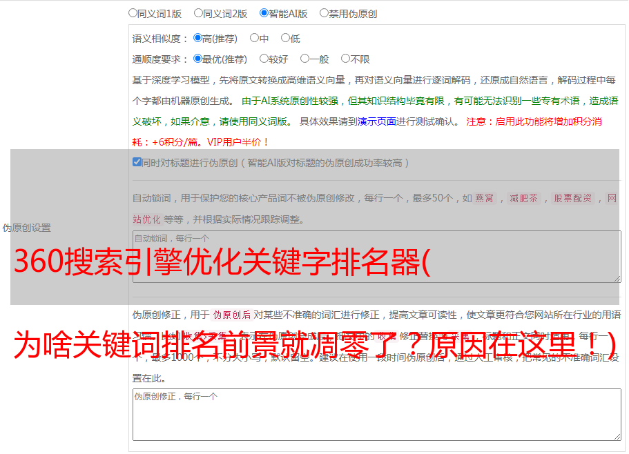Set 通顺度要求 to 较好
This screenshot has width=629, height=454.
(x=264, y=59)
